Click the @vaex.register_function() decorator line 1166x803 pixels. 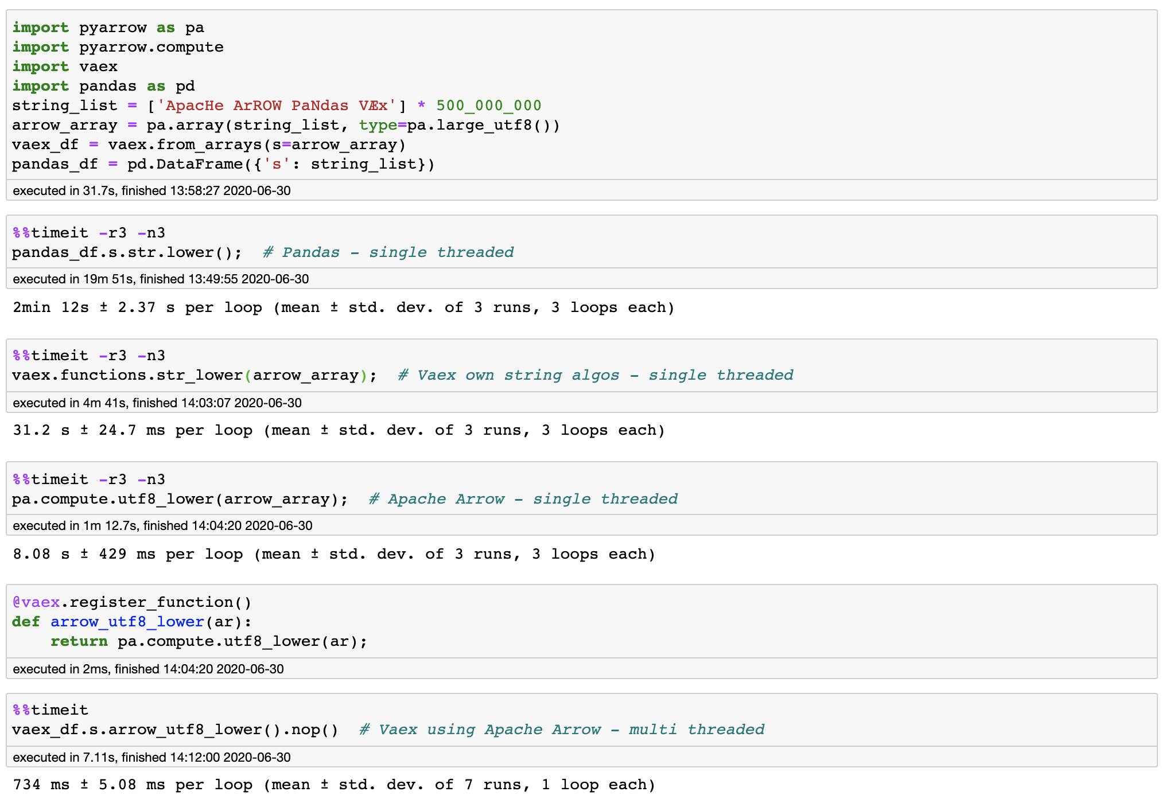[132, 602]
